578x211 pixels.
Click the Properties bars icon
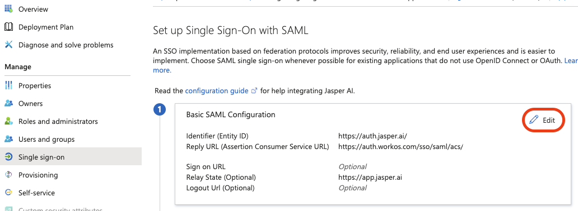[x=8, y=85]
